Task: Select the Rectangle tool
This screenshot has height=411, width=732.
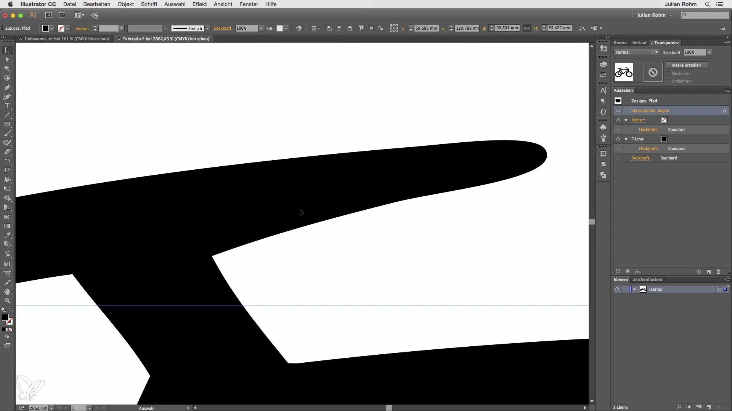Action: [x=7, y=124]
